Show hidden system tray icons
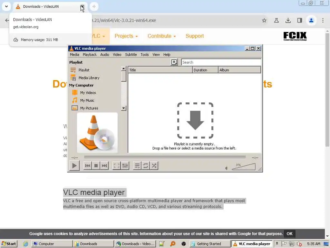This screenshot has height=248, width=330. pos(277,243)
